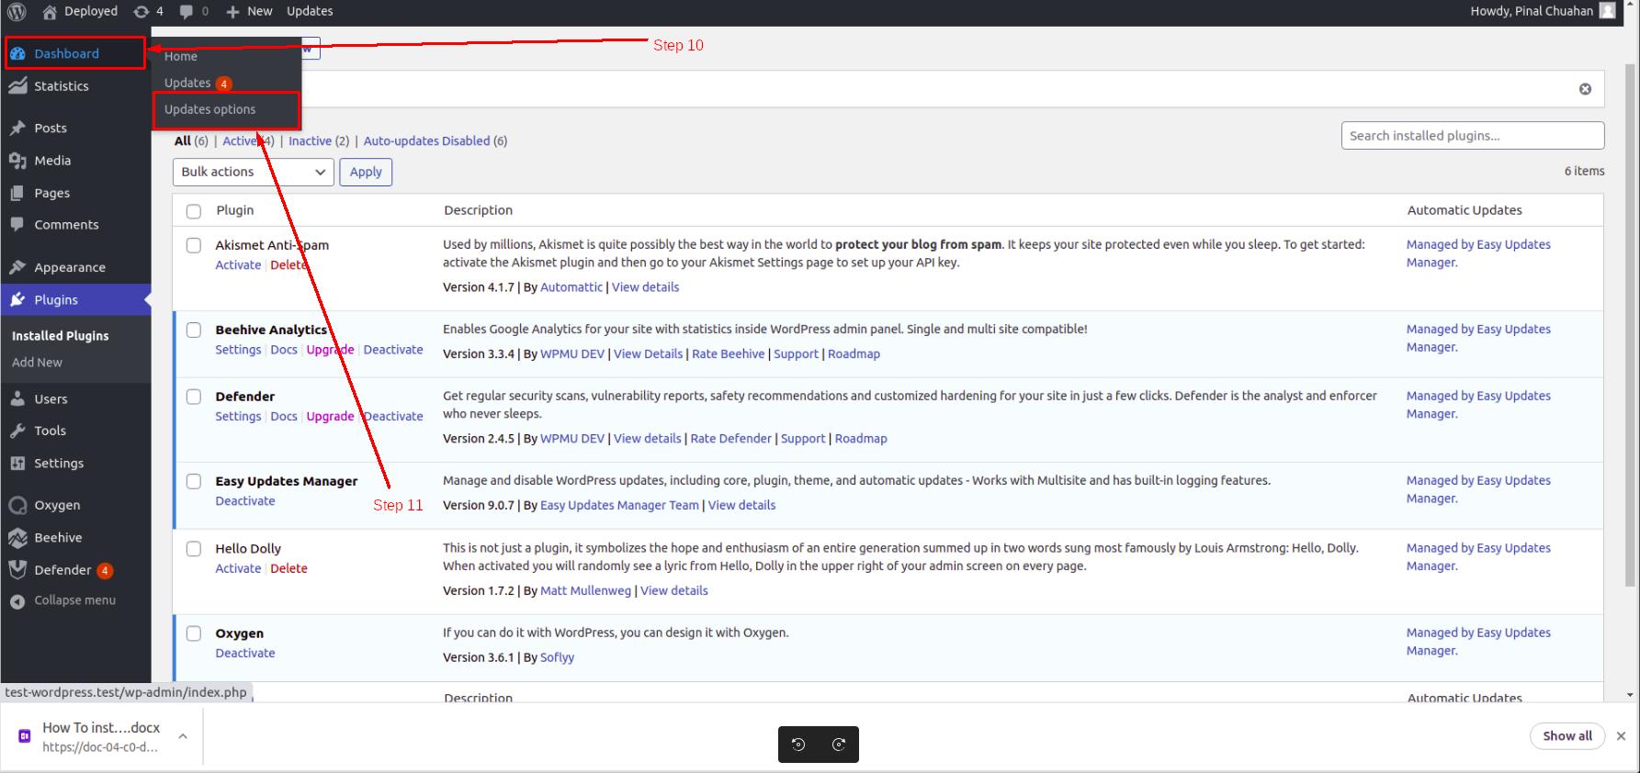Screen dimensions: 1640x773
Task: Check the Easy Updates Manager checkbox
Action: pos(194,481)
